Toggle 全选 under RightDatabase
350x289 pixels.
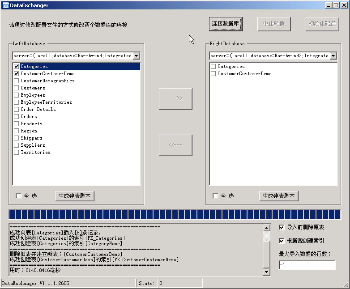[x=215, y=196]
